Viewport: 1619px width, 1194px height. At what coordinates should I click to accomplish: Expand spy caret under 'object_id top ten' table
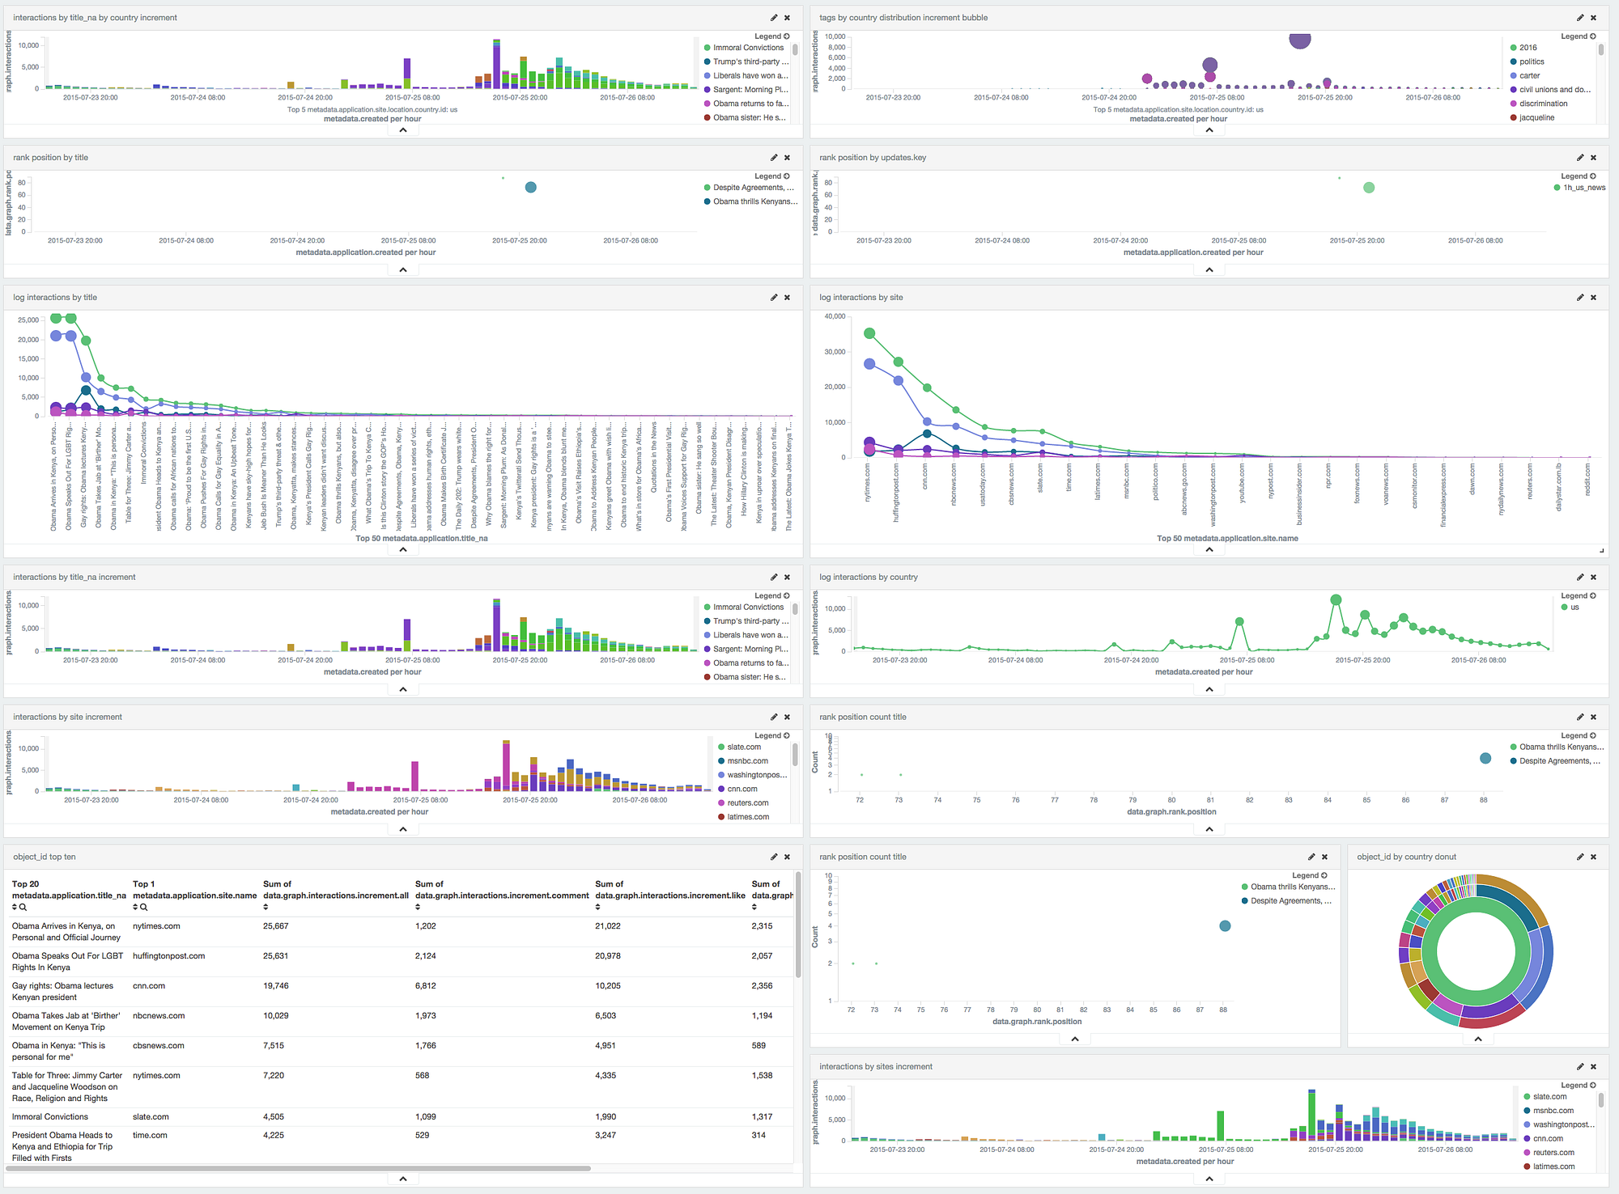[403, 1179]
